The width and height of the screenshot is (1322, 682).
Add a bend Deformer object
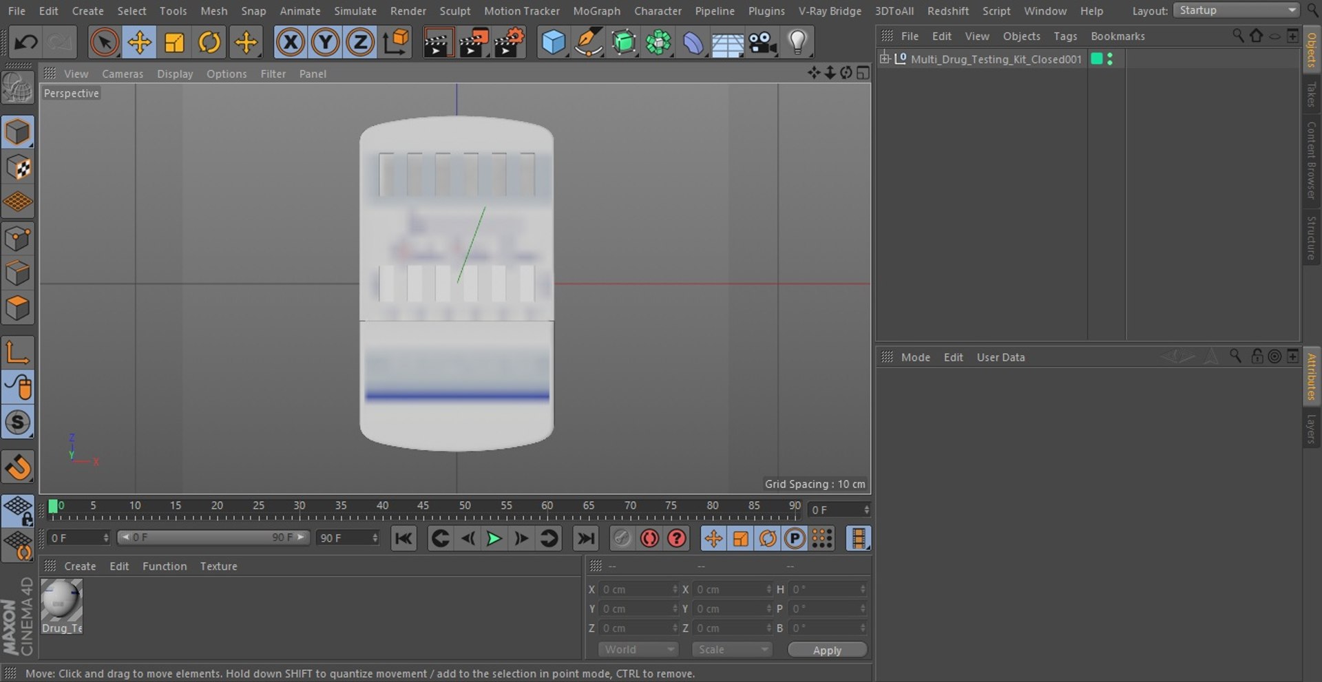tap(693, 43)
